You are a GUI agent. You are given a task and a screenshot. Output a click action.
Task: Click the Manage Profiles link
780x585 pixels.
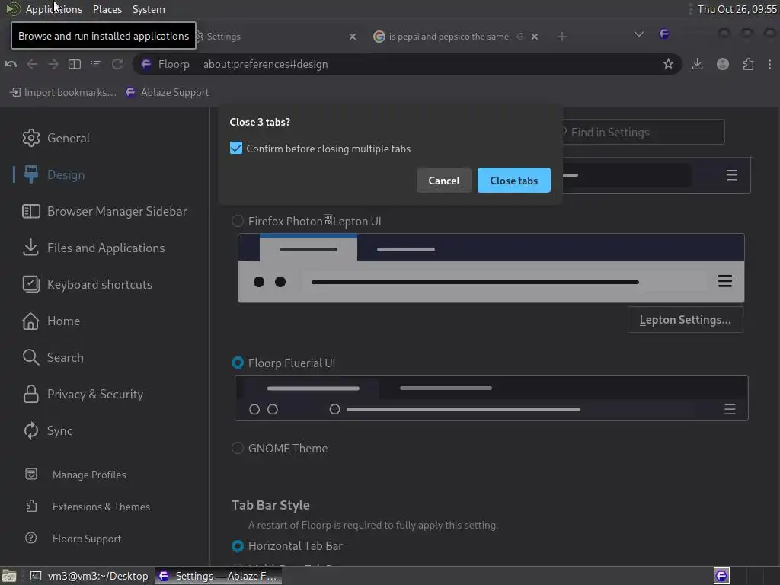pos(75,475)
